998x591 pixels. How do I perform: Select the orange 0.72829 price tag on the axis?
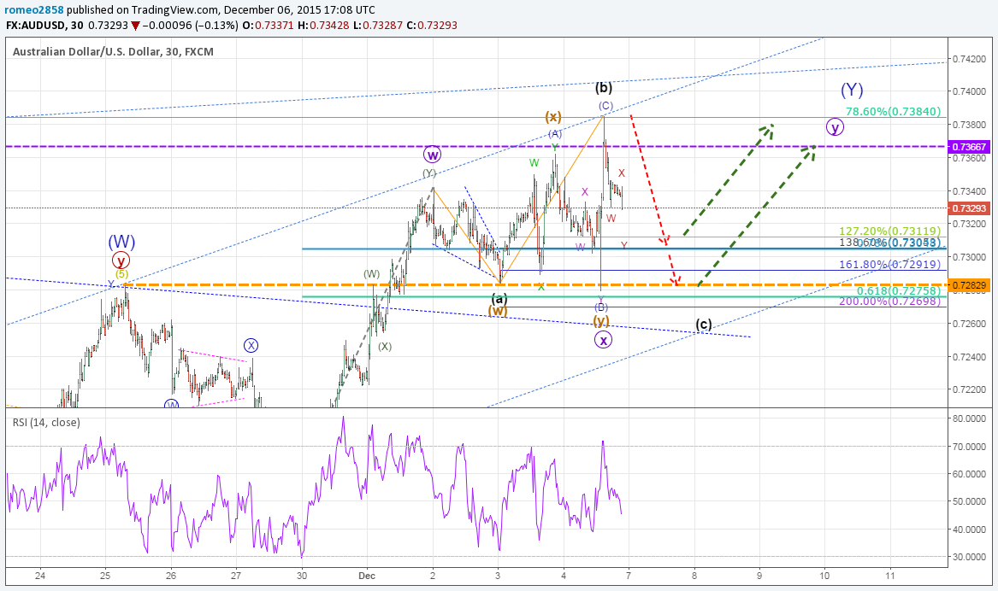(970, 285)
